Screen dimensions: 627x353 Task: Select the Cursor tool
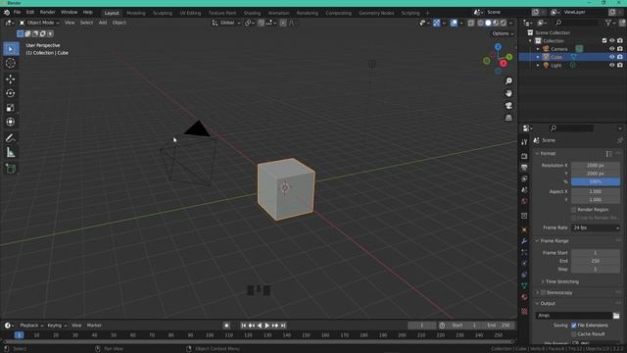click(11, 63)
